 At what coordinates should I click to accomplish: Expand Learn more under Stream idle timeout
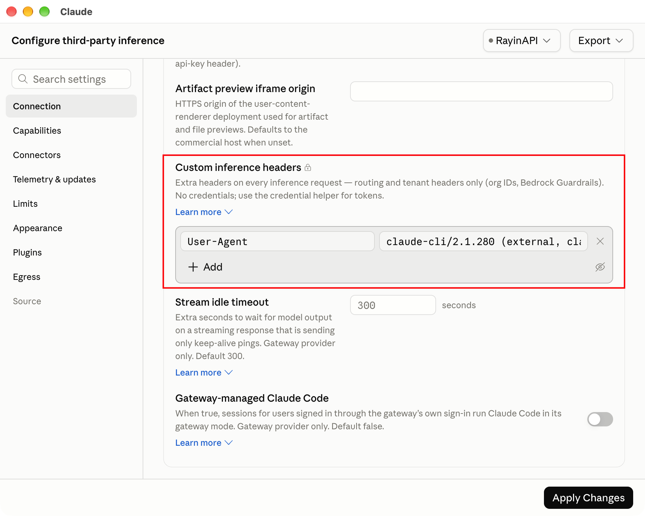(204, 373)
